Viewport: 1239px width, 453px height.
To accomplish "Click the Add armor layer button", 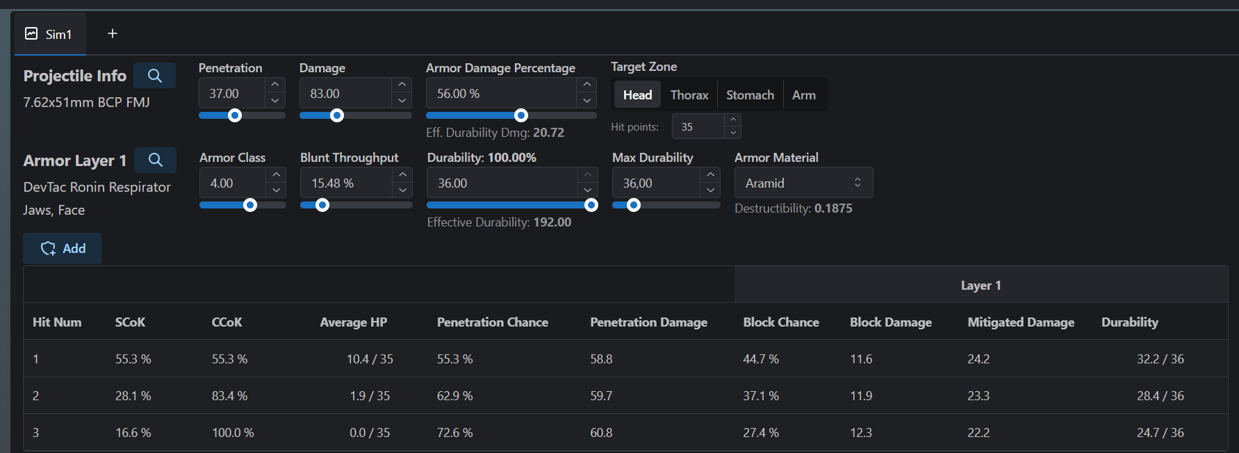I will 63,248.
